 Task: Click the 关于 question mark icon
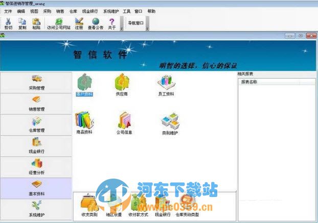(x=112, y=23)
